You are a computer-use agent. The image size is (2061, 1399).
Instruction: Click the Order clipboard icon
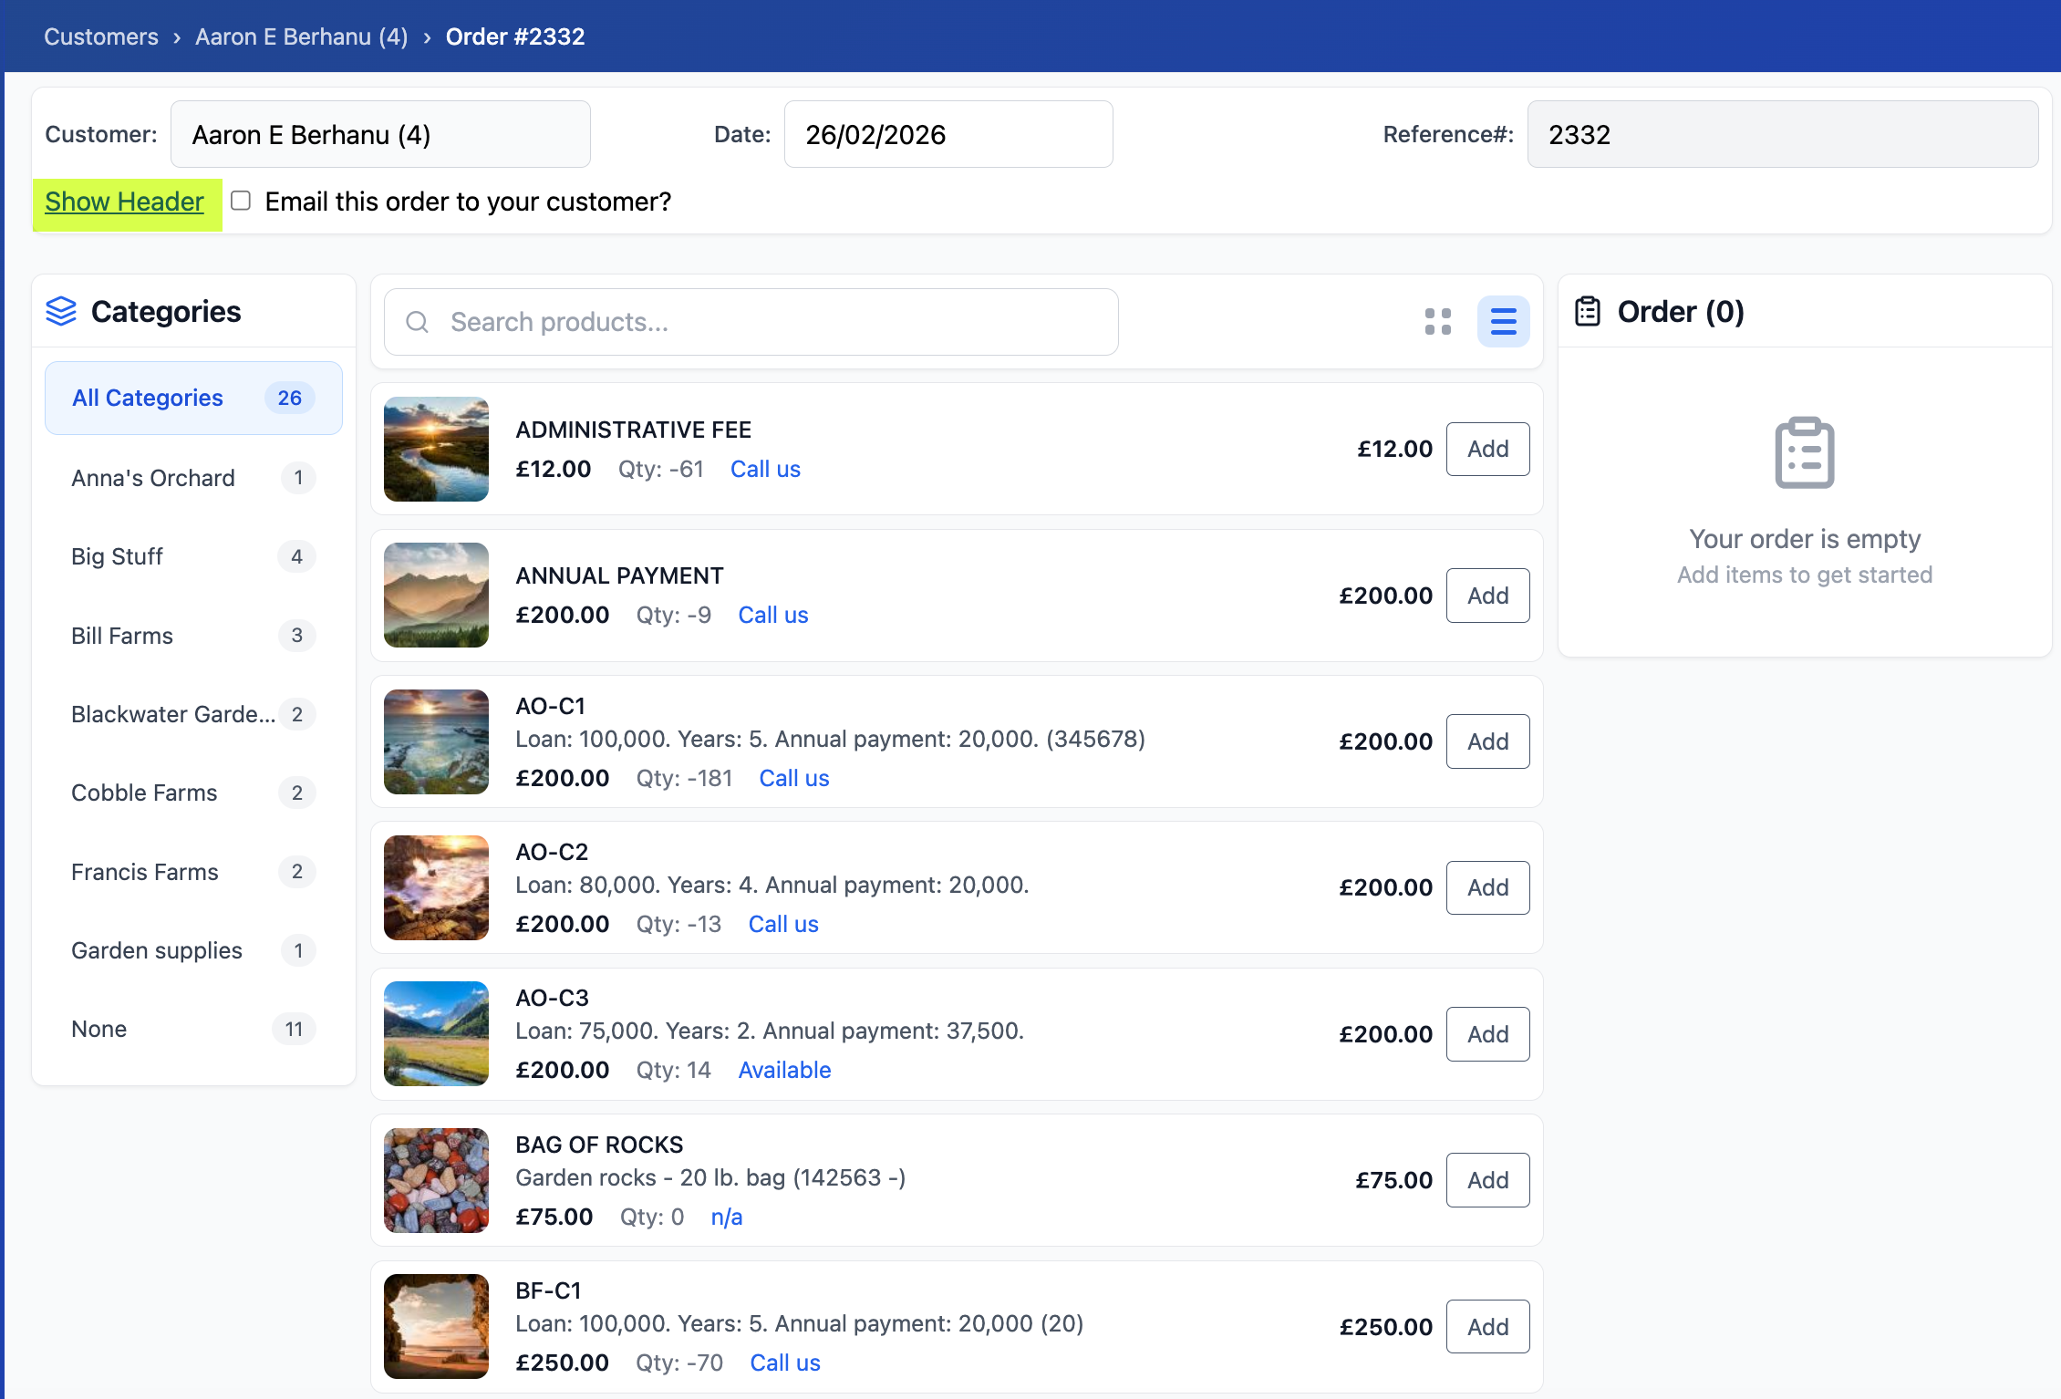coord(1588,311)
